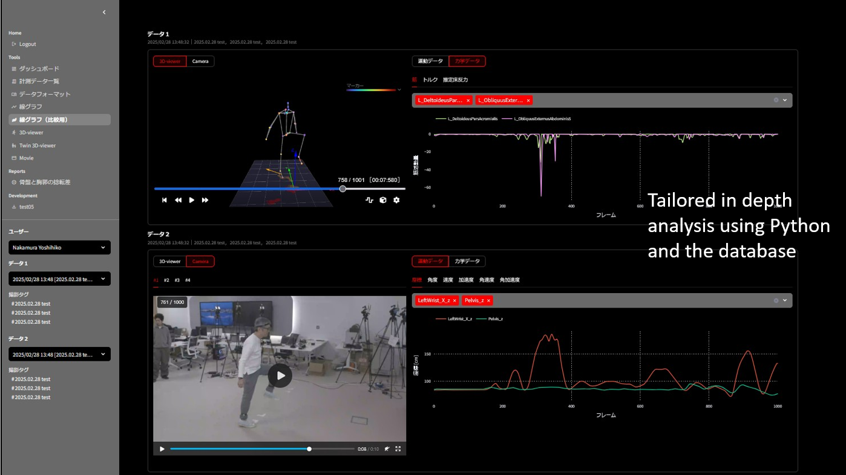Screen dimensions: 846x475
Task: Select Camera toggle in データ2 panel
Action: [x=200, y=262]
